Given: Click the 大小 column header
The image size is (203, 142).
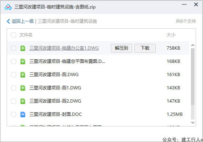Looking at the screenshot, I should click(171, 35).
